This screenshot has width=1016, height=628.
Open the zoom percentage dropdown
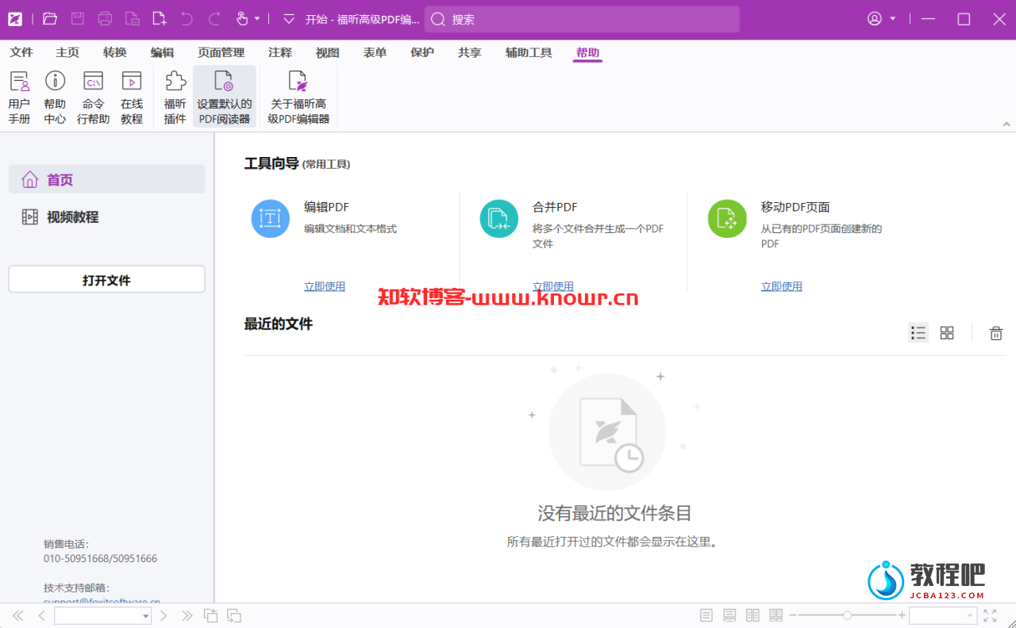pyautogui.click(x=970, y=616)
